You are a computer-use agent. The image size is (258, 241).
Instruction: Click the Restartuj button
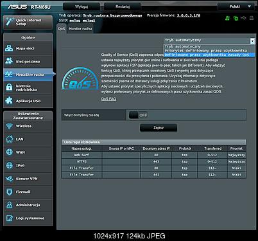123,6
